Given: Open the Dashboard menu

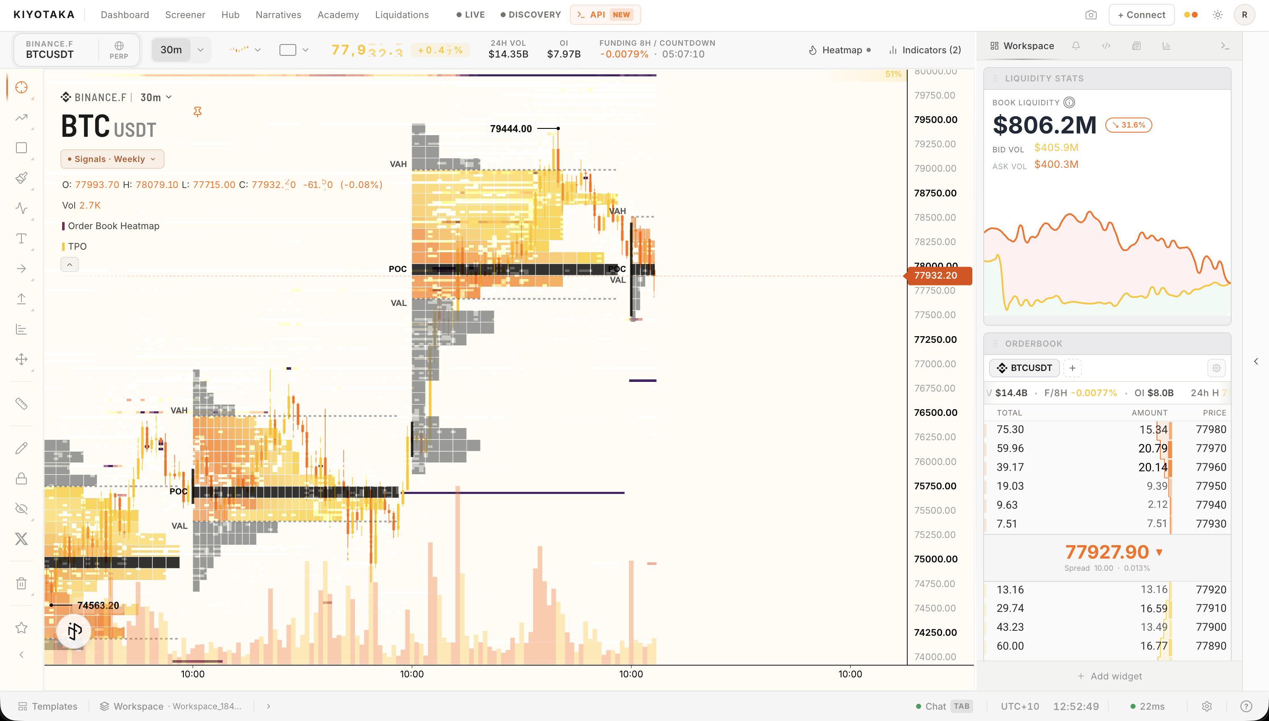Looking at the screenshot, I should (125, 15).
